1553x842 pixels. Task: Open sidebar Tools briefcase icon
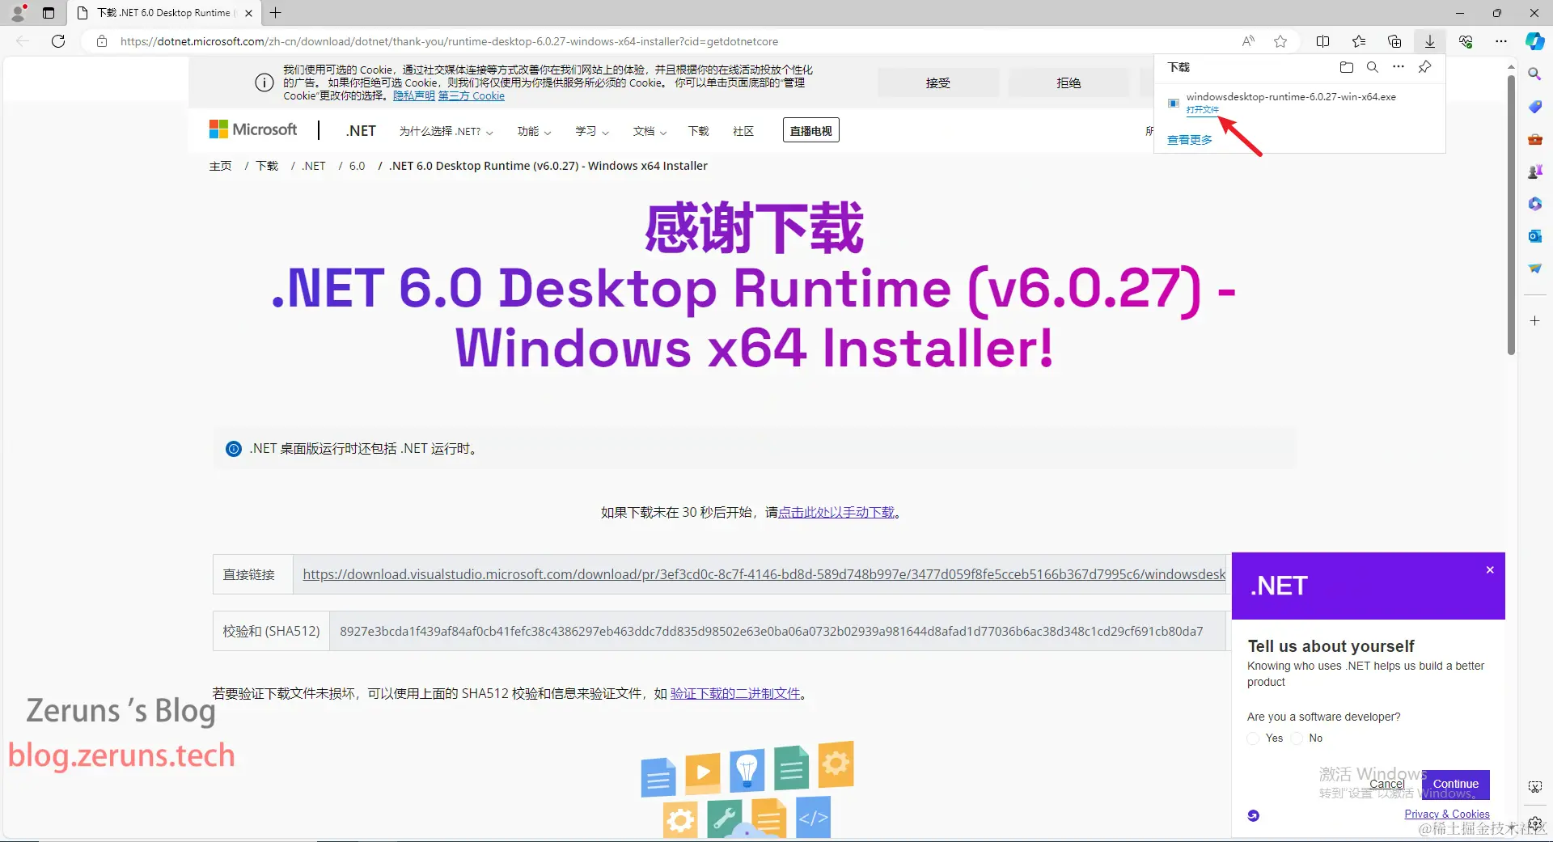tap(1534, 139)
